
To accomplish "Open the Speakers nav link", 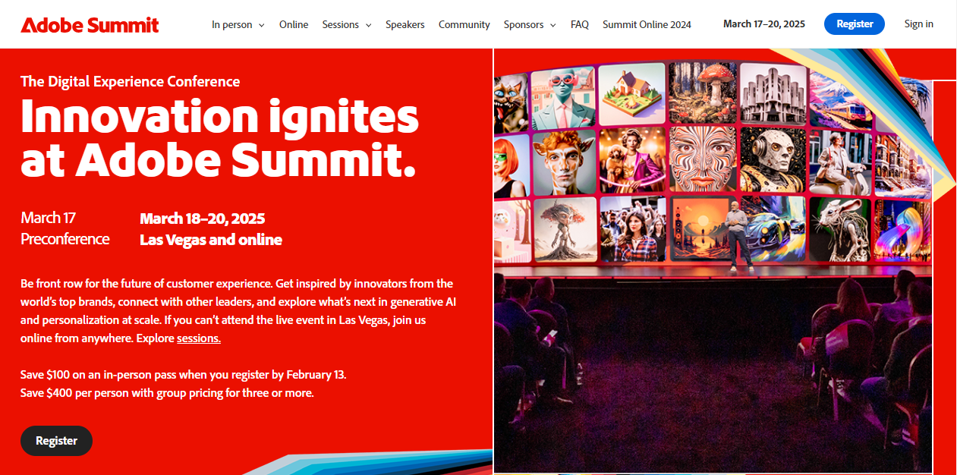I will click(405, 24).
